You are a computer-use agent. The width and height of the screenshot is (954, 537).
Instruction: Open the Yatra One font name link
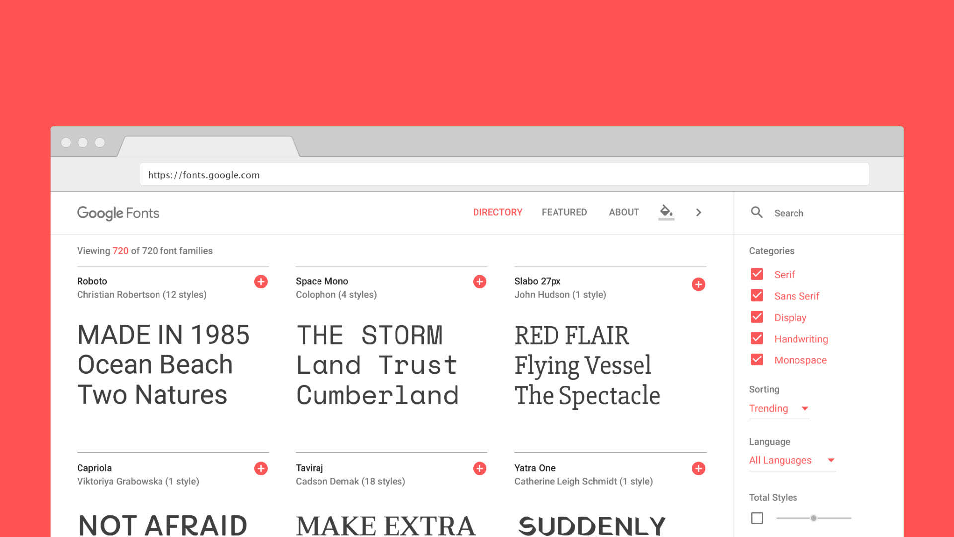coord(535,468)
